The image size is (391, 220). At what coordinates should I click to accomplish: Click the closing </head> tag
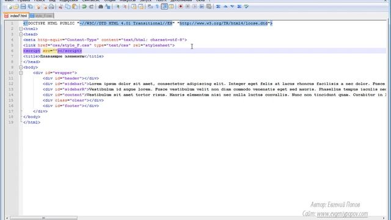(x=32, y=62)
